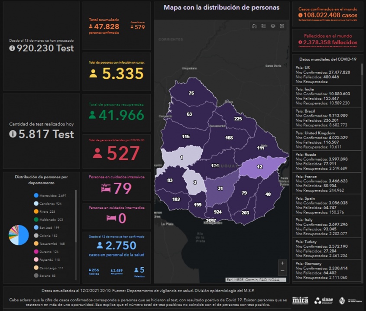Screen dimensions: 366x311
Task: Zoom out on the map with minus
Action: pyautogui.click(x=282, y=271)
